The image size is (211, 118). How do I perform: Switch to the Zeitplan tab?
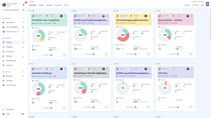pyautogui.click(x=50, y=5)
